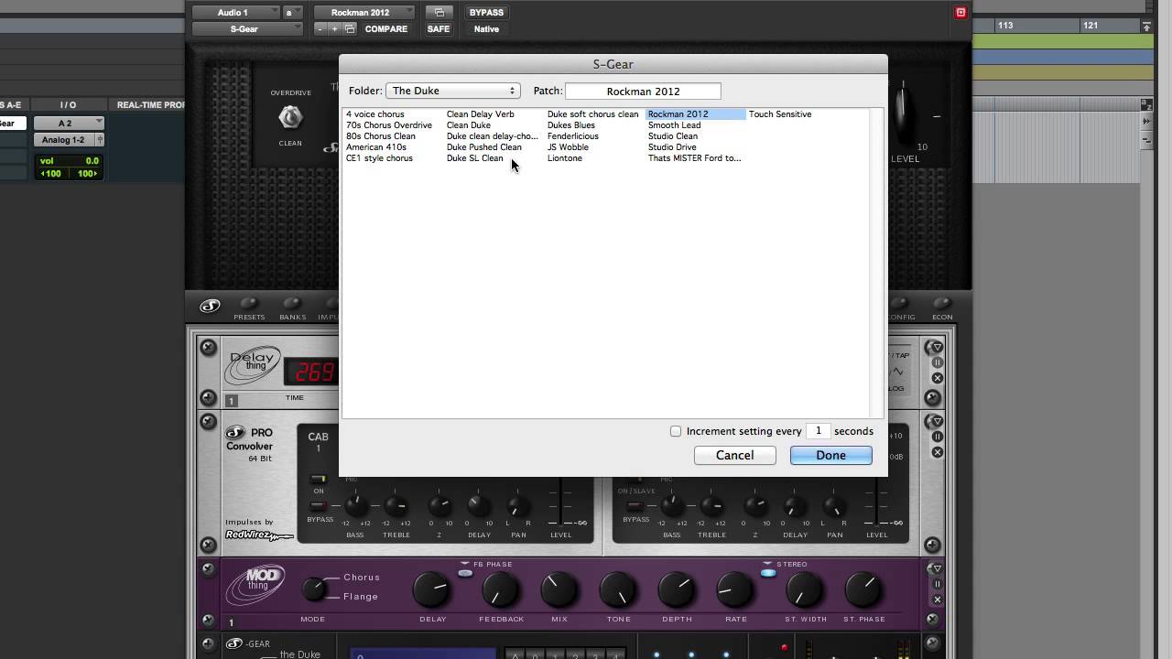This screenshot has width=1172, height=659.
Task: Click the S-Gear logo icon in toolbar
Action: 210,307
